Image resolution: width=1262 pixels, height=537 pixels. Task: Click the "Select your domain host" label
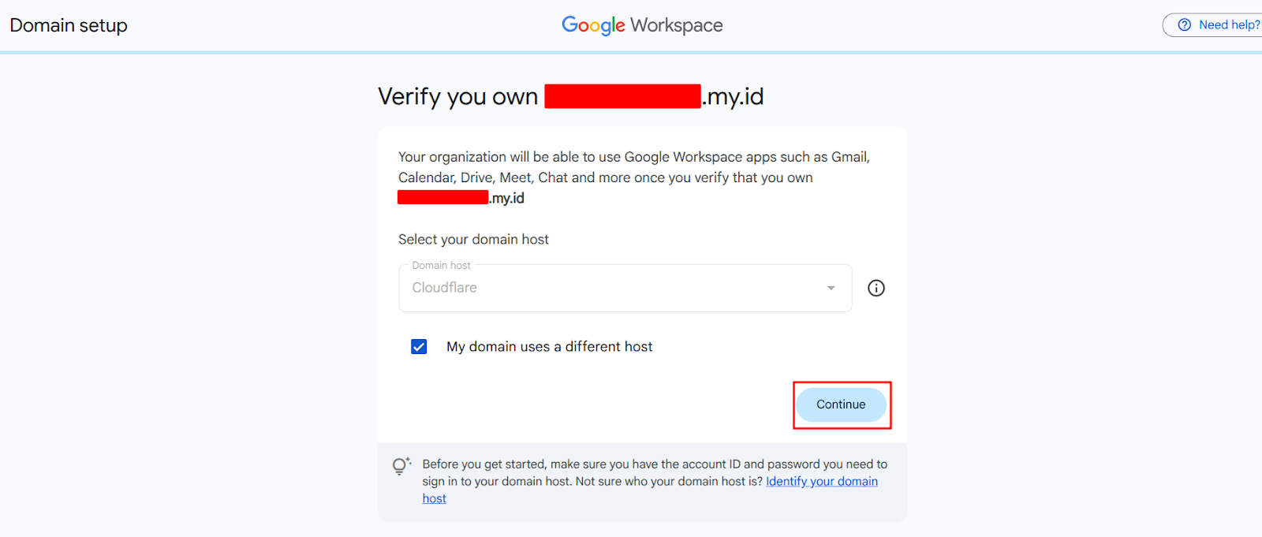pos(473,240)
